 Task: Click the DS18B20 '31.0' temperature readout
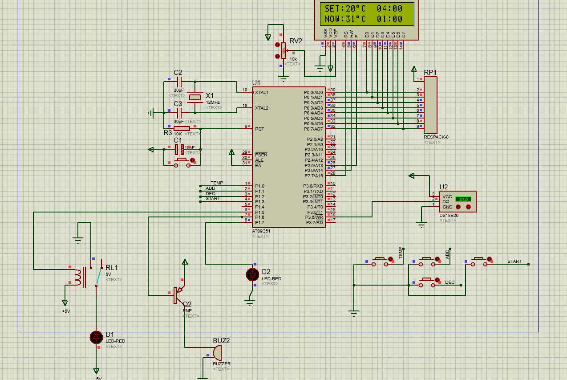[x=463, y=199]
